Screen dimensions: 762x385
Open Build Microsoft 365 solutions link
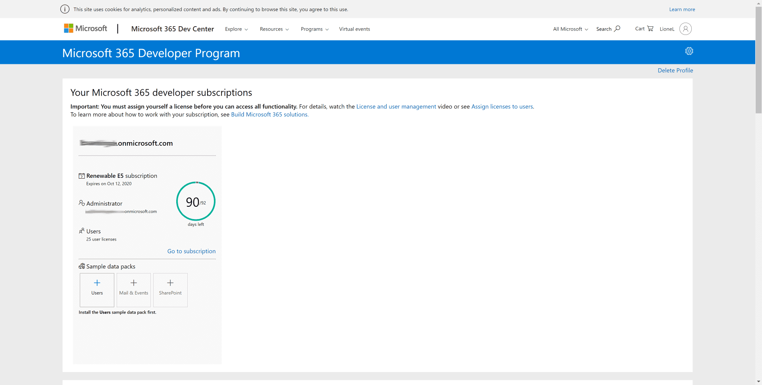[270, 114]
